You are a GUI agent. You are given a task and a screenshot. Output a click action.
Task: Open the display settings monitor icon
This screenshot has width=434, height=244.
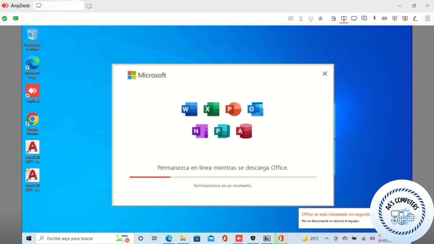pyautogui.click(x=354, y=18)
